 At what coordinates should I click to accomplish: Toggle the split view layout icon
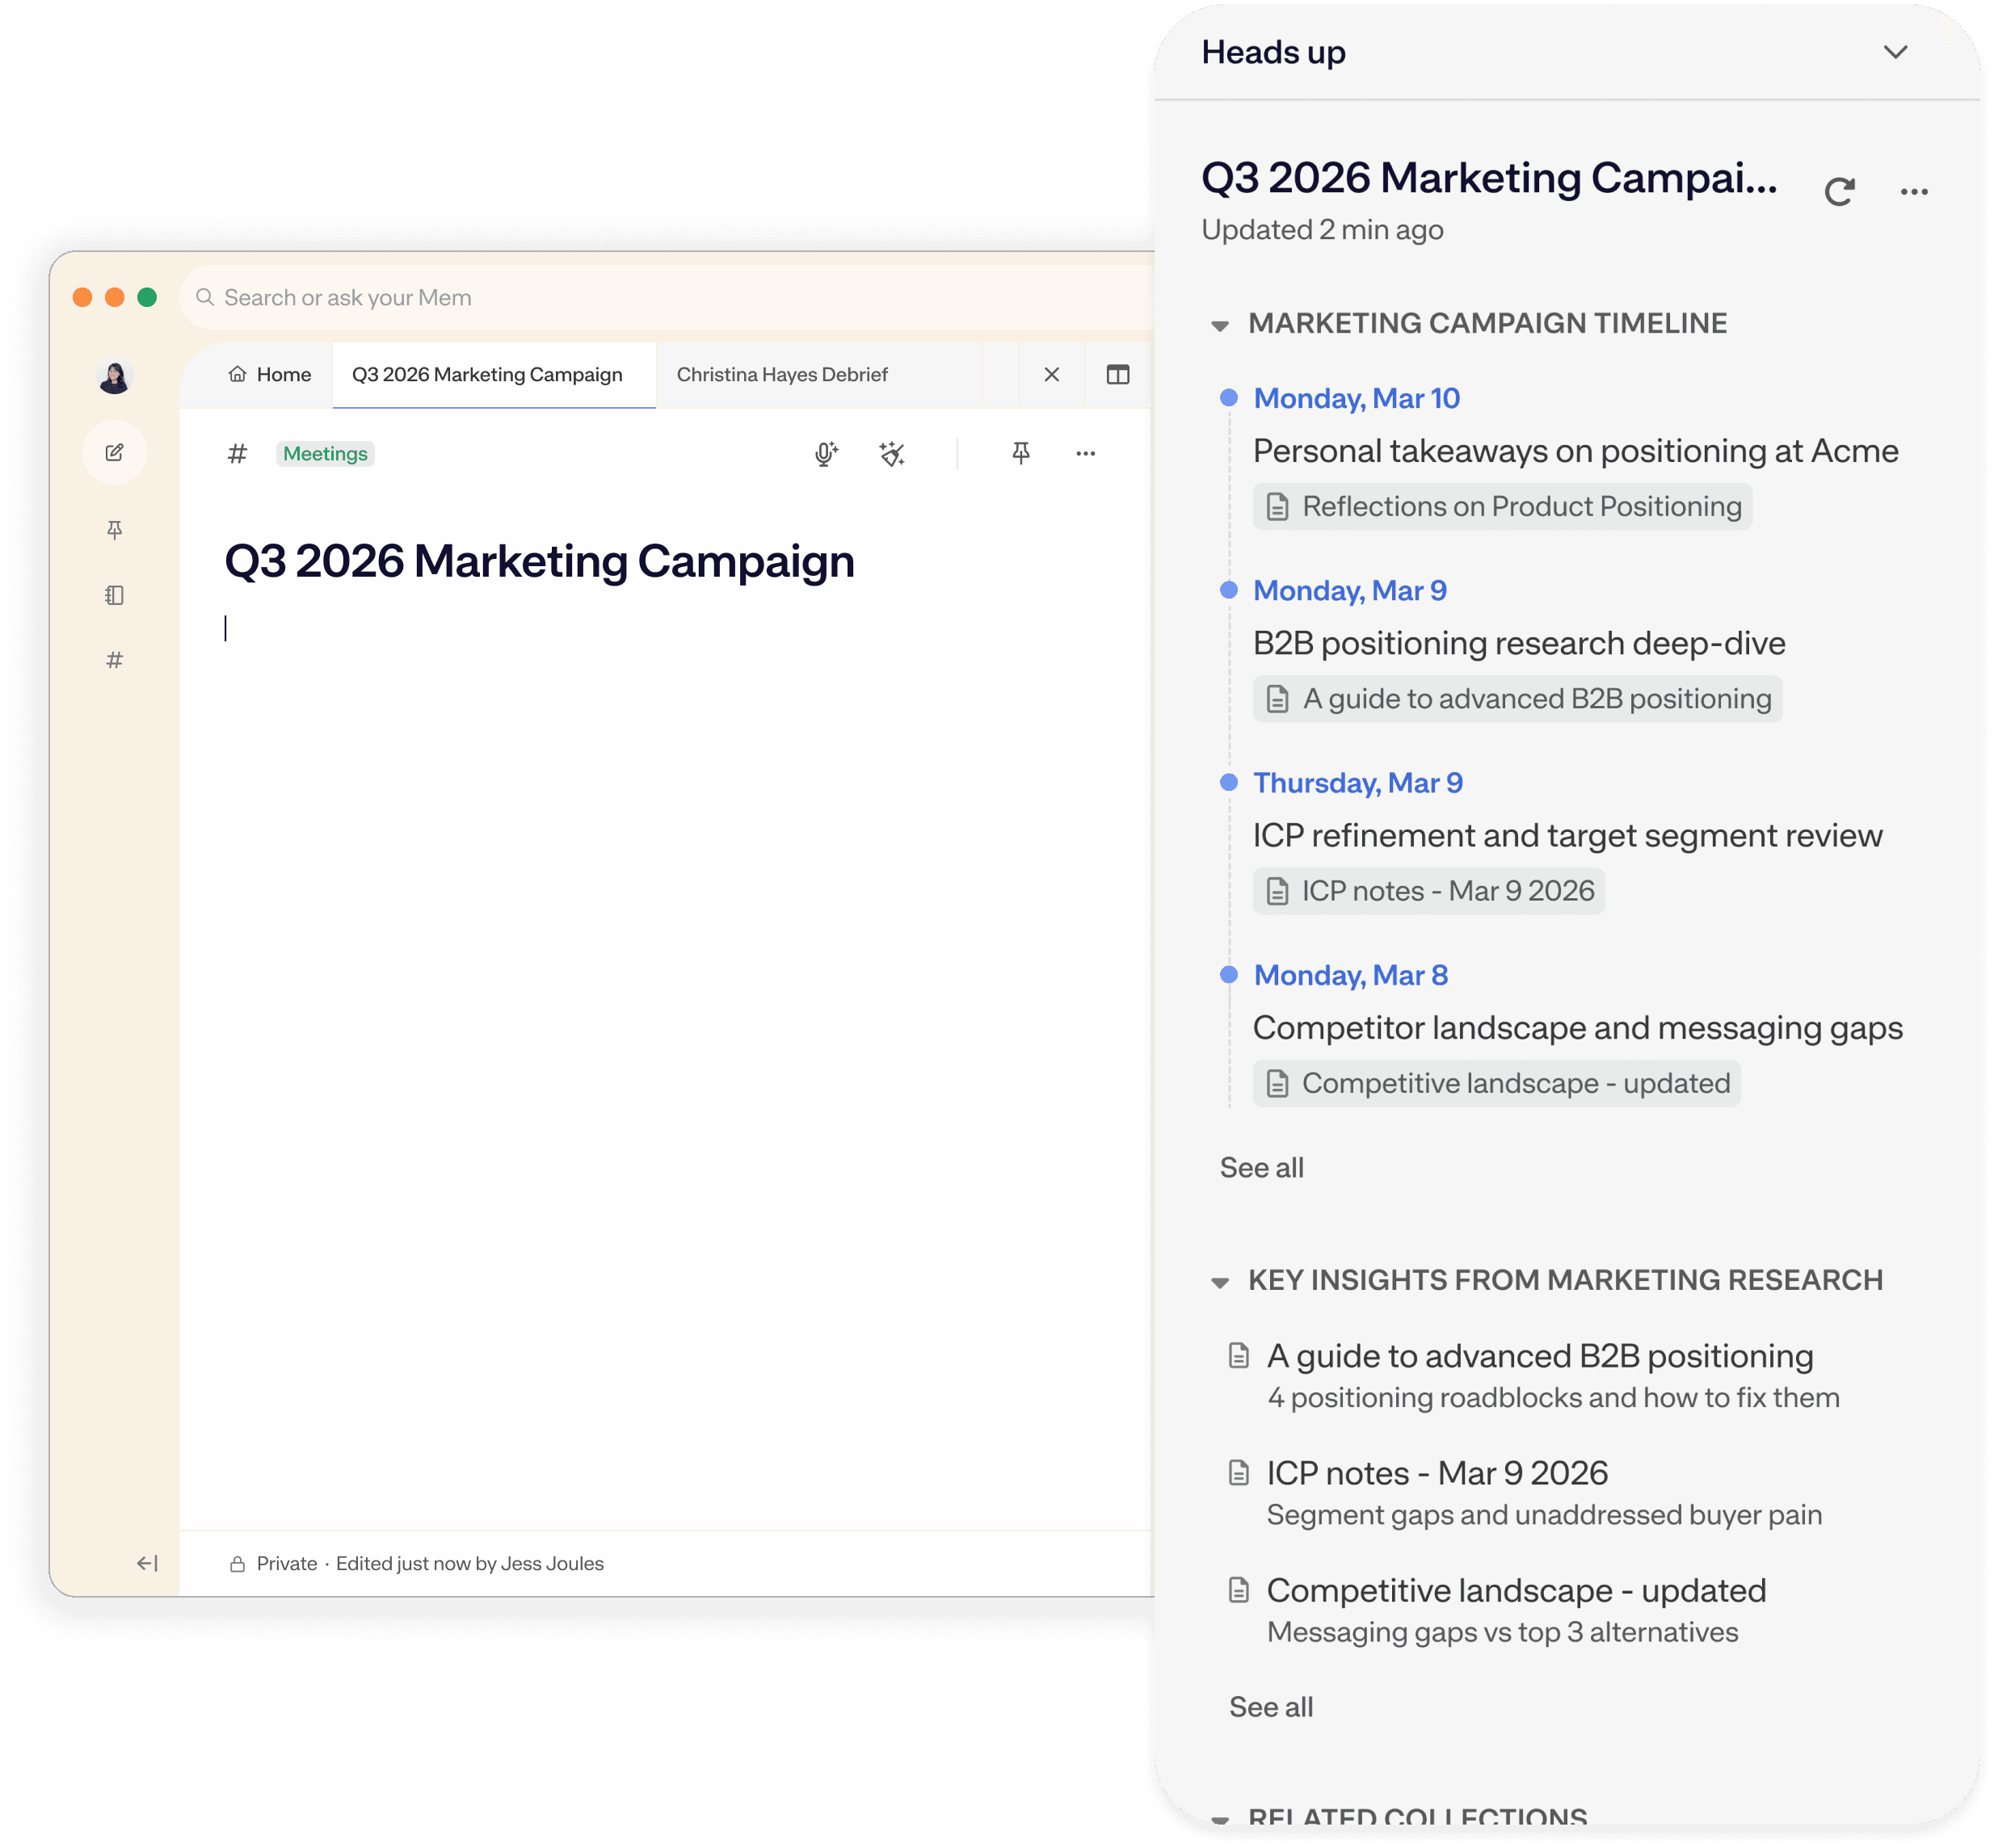click(1117, 375)
